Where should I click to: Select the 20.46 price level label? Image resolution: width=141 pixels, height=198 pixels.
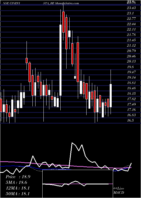[x=131, y=56]
